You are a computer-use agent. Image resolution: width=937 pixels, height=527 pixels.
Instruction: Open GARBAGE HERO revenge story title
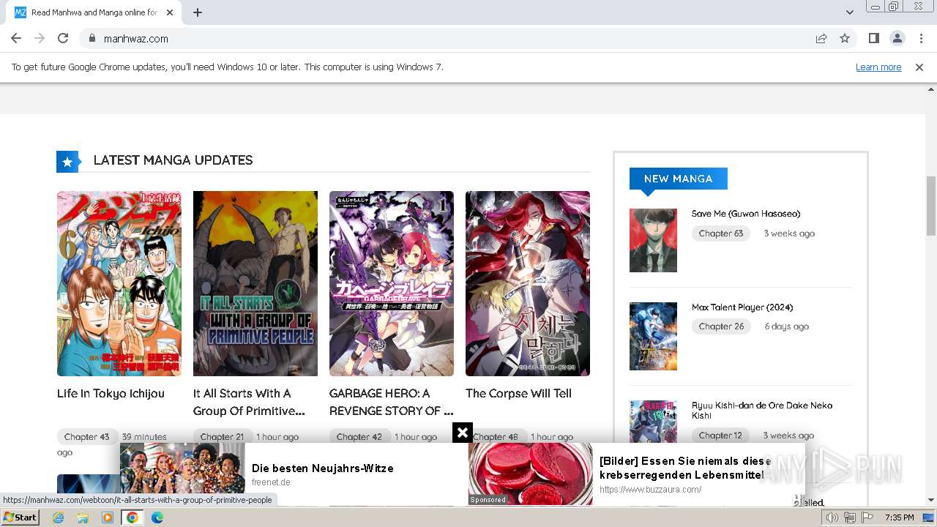[x=391, y=402]
